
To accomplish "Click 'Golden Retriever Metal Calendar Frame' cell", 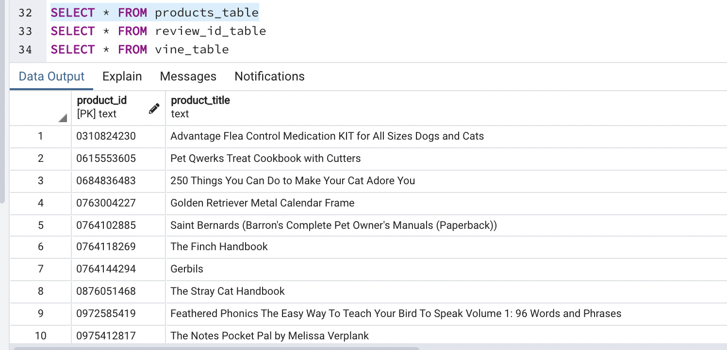I will click(446, 203).
